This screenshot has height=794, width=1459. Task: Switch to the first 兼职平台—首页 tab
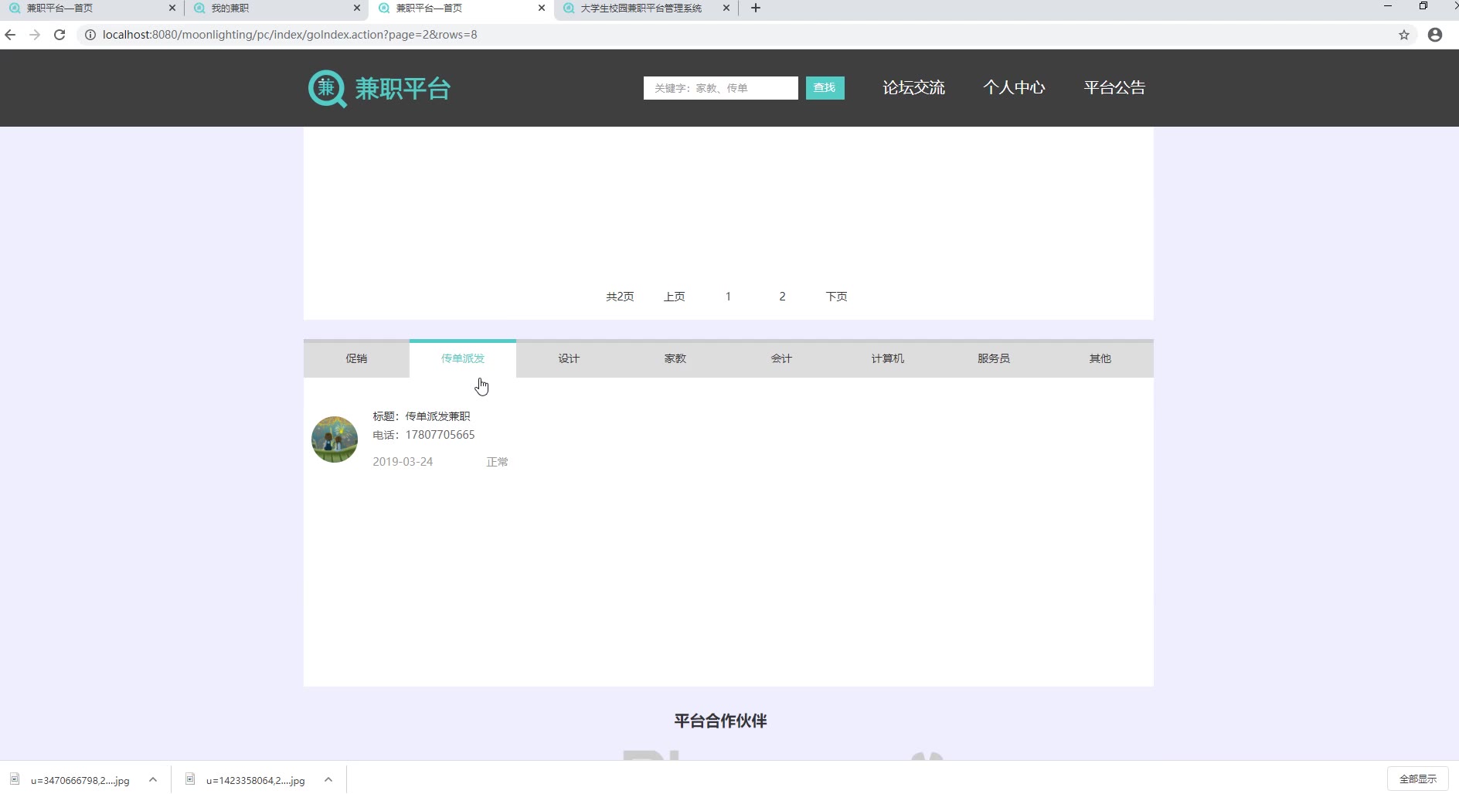91,8
